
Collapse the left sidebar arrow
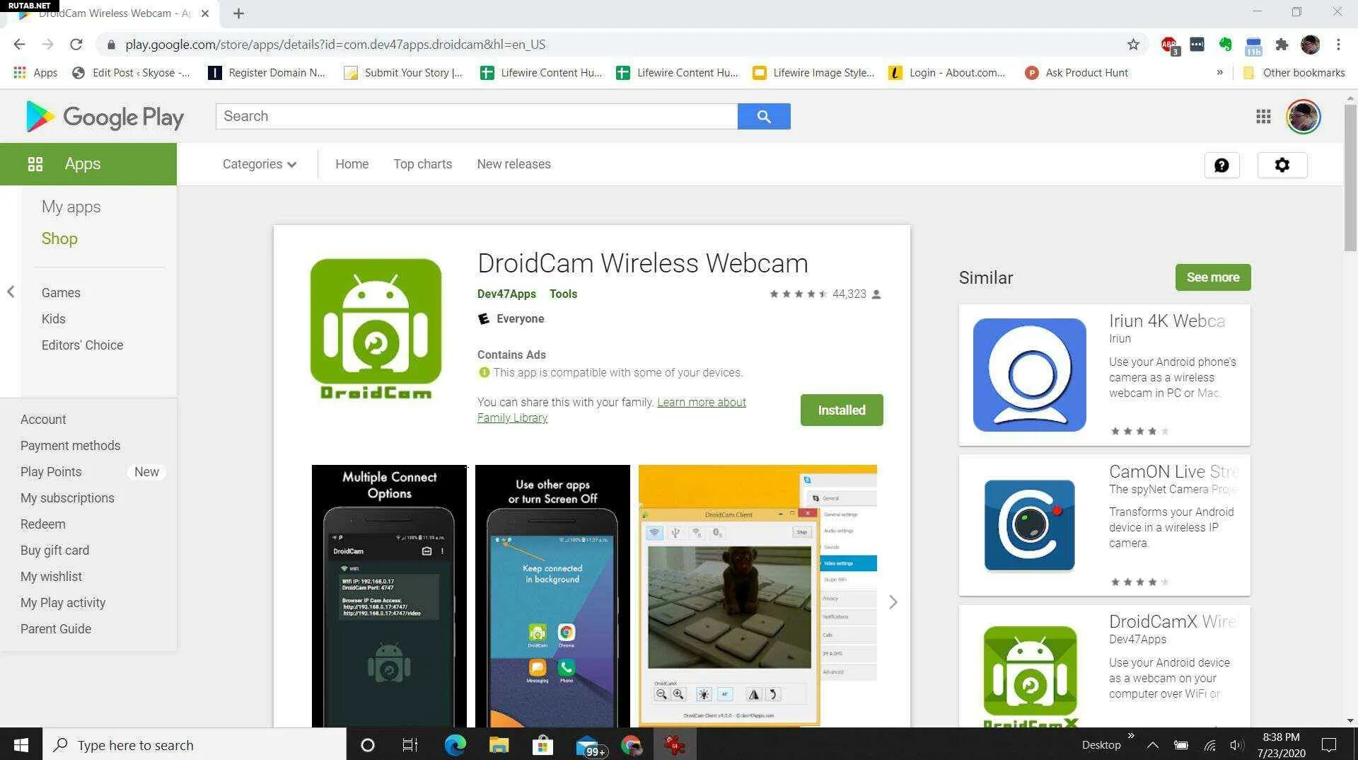click(x=11, y=292)
